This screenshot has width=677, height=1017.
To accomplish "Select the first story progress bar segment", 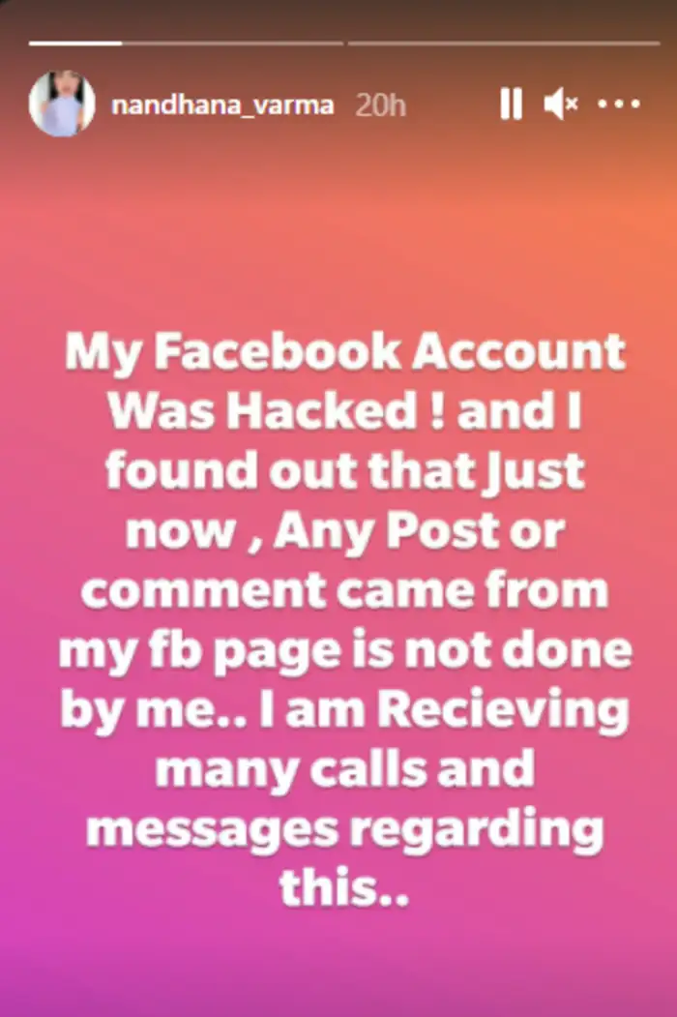I will (186, 44).
